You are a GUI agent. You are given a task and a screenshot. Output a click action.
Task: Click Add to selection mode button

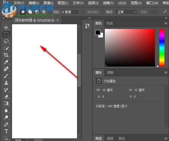[30, 12]
